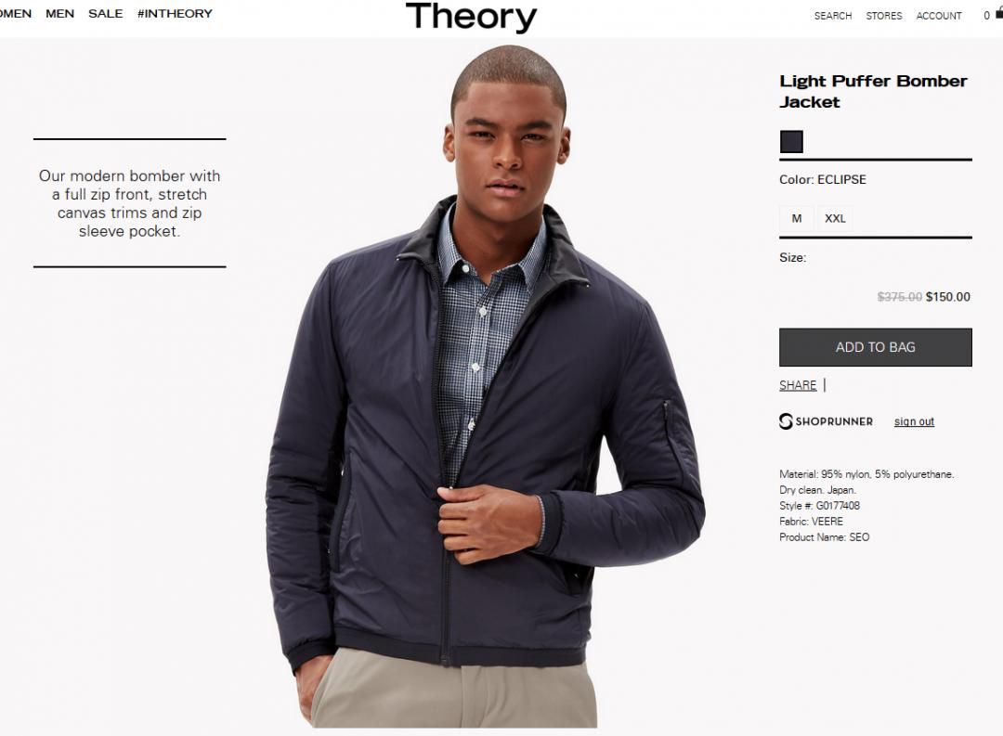Go to ACCOUNT page
Image resolution: width=1003 pixels, height=736 pixels.
tap(939, 16)
